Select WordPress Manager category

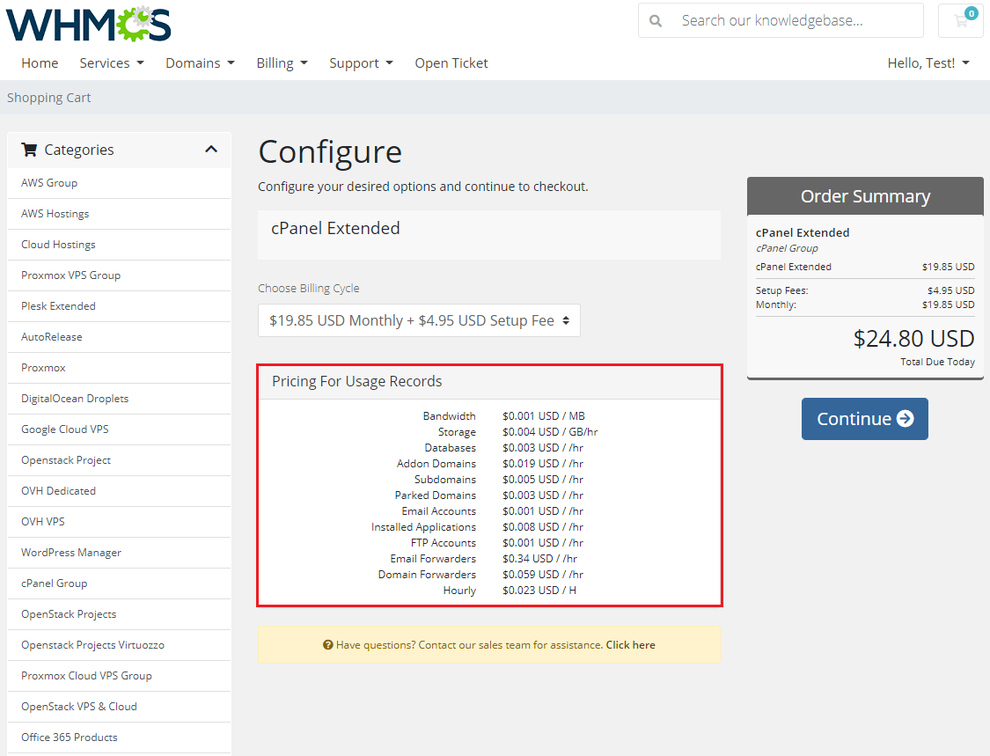(120, 553)
